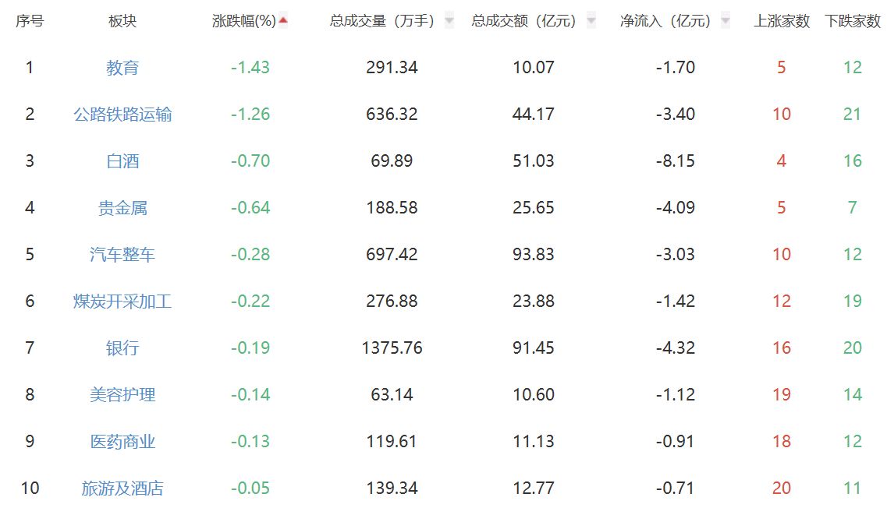Click the sort arrow beside 总成交额（亿元）
The height and width of the screenshot is (508, 887).
point(591,21)
